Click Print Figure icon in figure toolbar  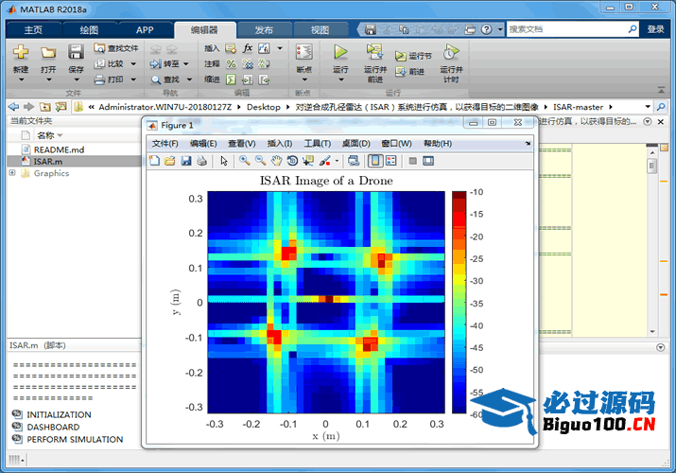201,161
